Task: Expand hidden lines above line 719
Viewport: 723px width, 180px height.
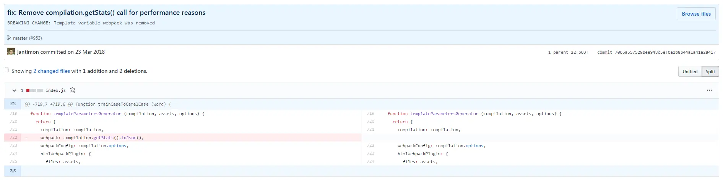Action: 13,104
